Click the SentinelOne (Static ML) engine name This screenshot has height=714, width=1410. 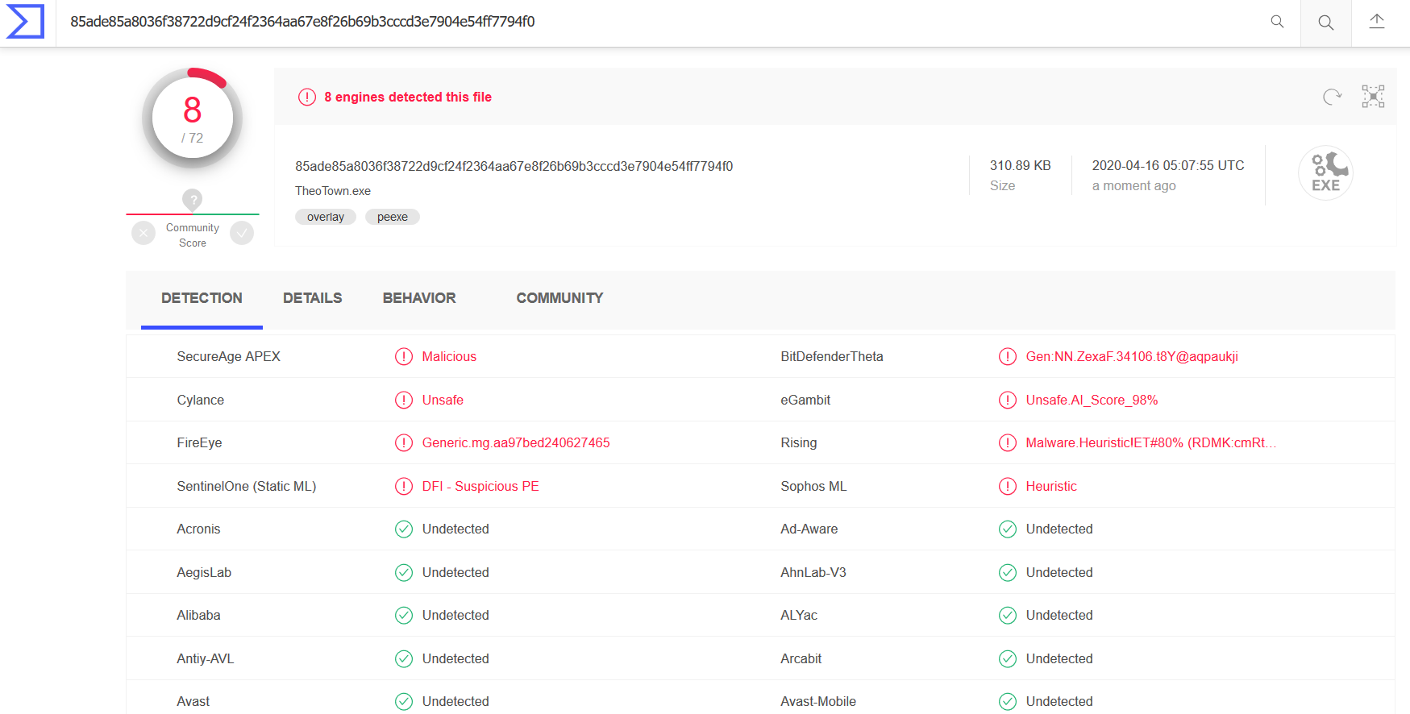point(247,486)
